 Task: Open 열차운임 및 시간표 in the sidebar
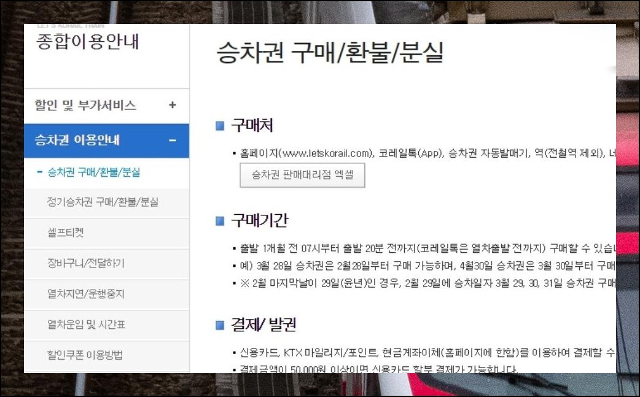click(86, 325)
